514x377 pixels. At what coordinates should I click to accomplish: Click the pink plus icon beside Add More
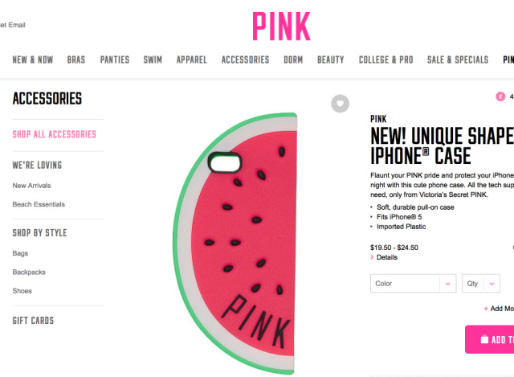(486, 309)
